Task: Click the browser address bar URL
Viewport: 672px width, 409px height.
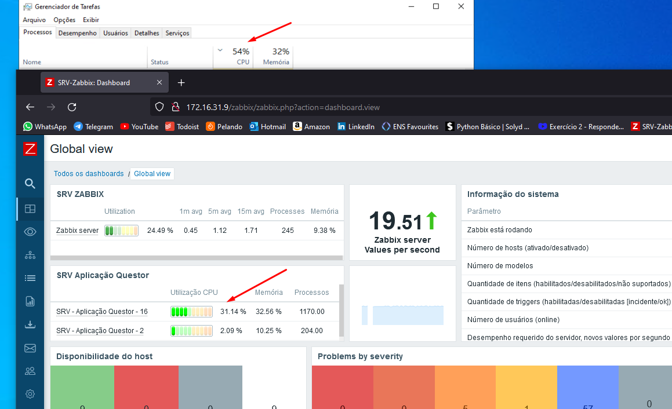Action: click(283, 108)
